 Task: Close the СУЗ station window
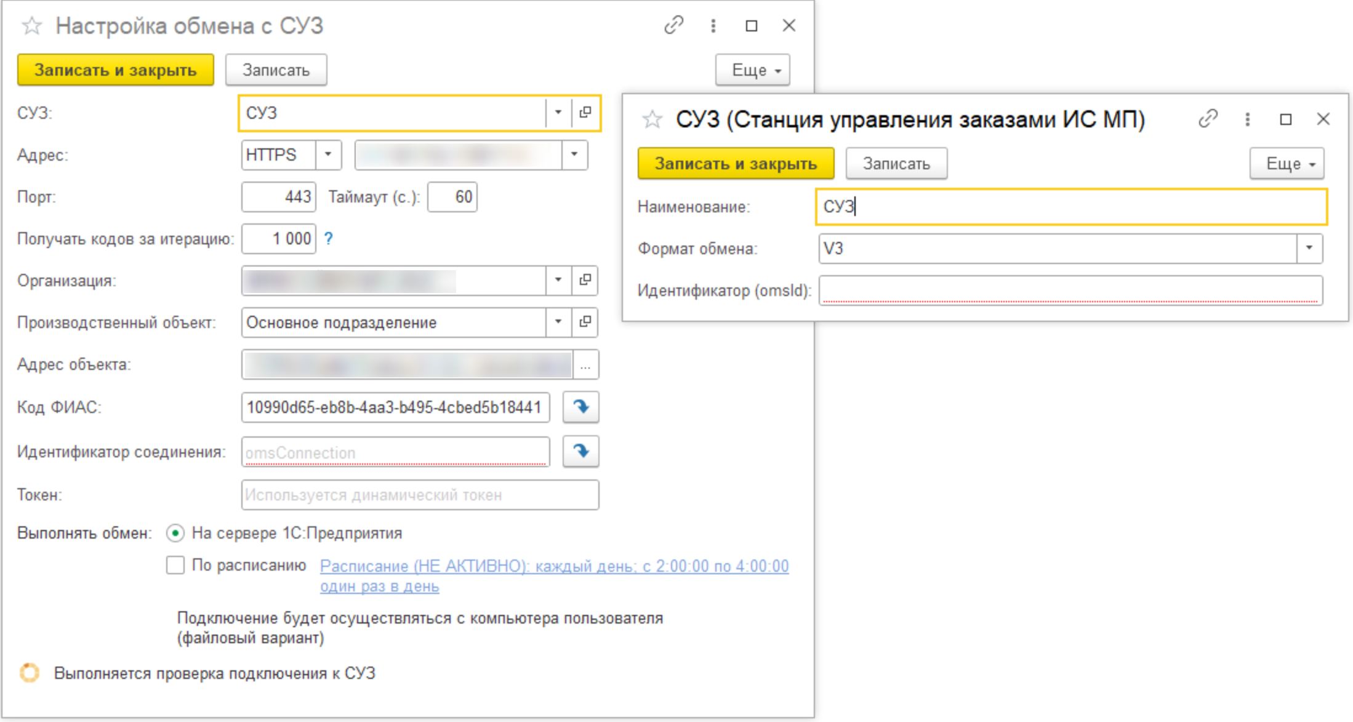click(x=1323, y=119)
